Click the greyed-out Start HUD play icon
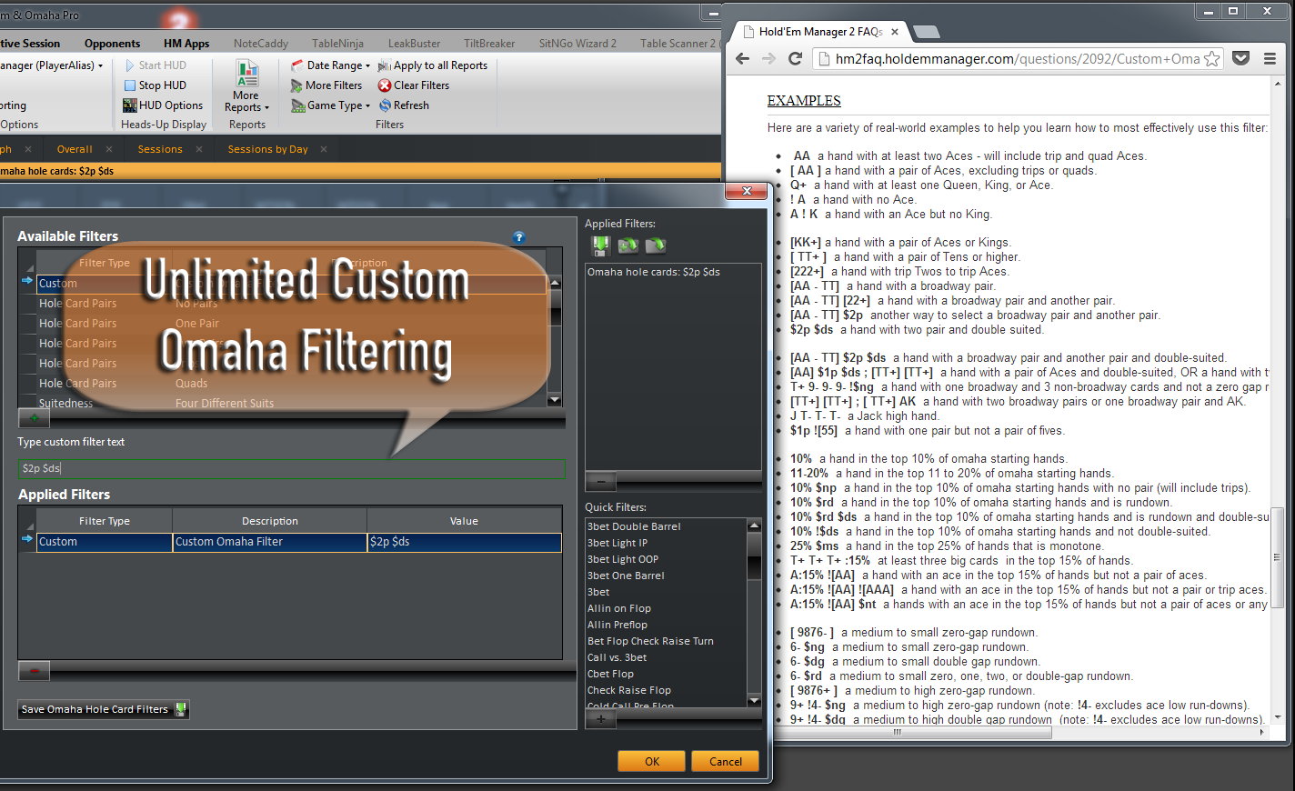The image size is (1295, 791). click(130, 65)
